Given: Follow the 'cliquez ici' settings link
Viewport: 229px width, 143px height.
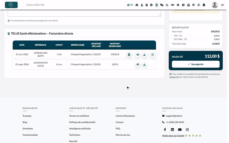Looking at the screenshot, I should 173,77.
